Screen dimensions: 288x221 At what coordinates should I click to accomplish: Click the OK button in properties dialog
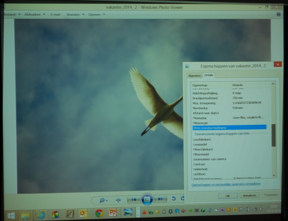click(x=228, y=196)
